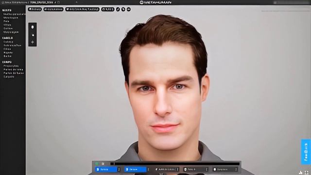The width and height of the screenshot is (311, 175).
Task: Open Mesclagem item under ROSTO
Action: tap(11, 17)
